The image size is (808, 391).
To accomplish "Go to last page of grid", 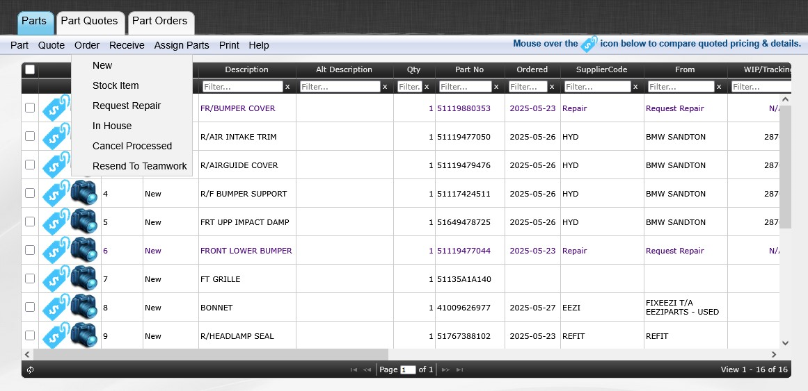I will 459,369.
